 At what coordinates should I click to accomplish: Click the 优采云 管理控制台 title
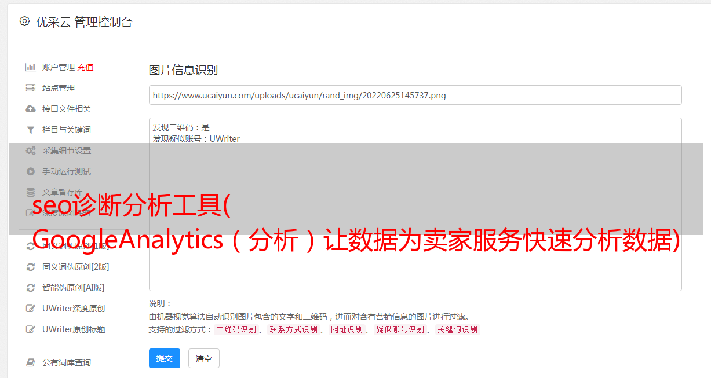click(84, 22)
